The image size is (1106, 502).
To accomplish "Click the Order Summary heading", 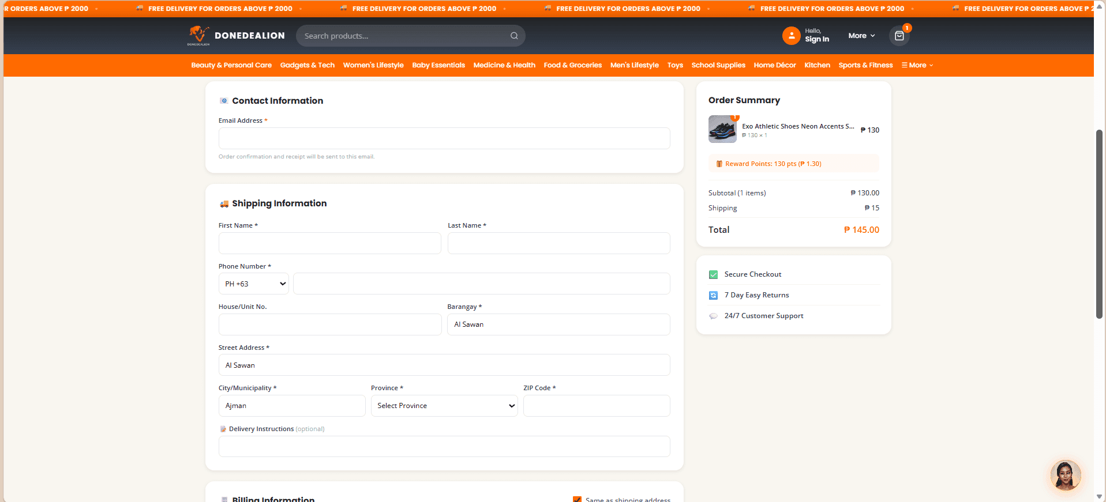I will (744, 100).
